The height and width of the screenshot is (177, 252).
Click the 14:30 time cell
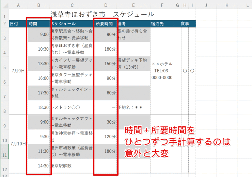click(x=39, y=166)
